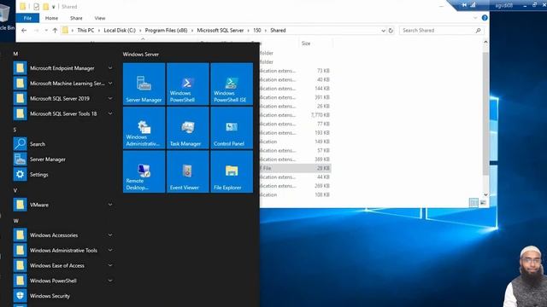The height and width of the screenshot is (307, 547).
Task: Select the row sized 391 KB
Action: click(296, 97)
